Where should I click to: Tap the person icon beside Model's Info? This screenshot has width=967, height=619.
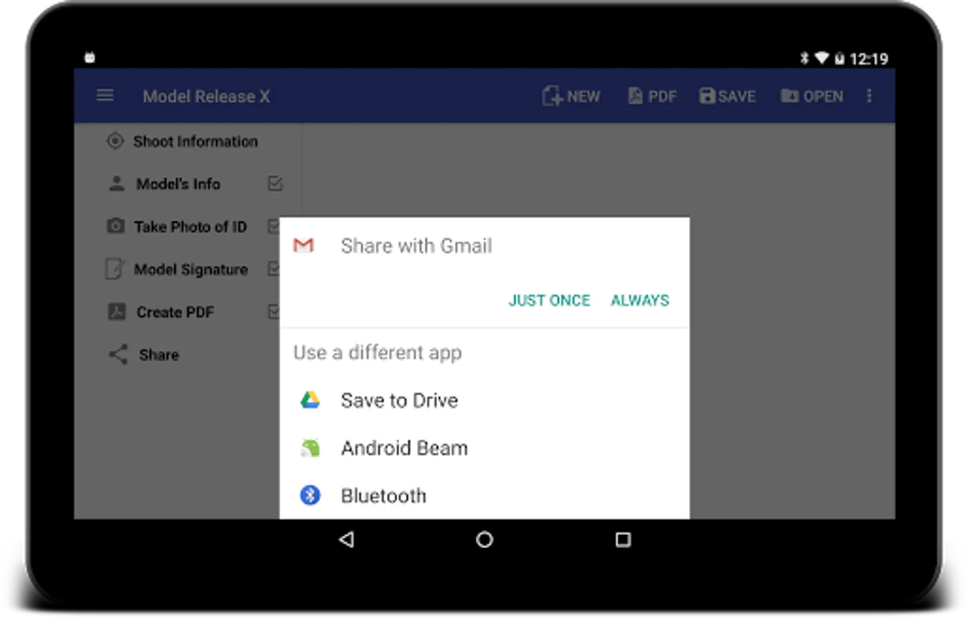[116, 184]
